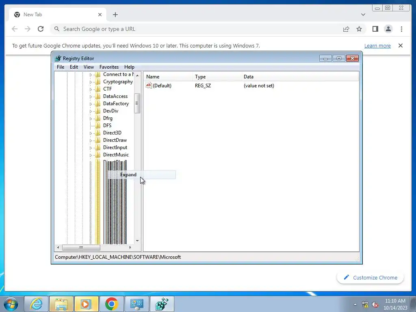Sort values by Name column header
The width and height of the screenshot is (416, 312).
168,77
